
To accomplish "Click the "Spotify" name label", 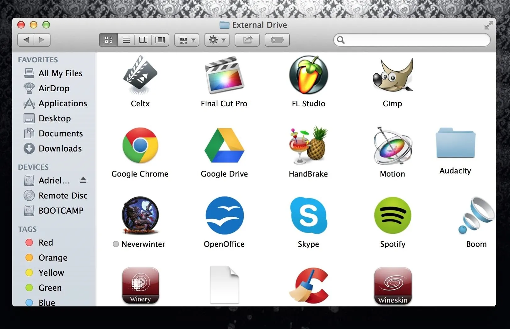I will [x=393, y=244].
